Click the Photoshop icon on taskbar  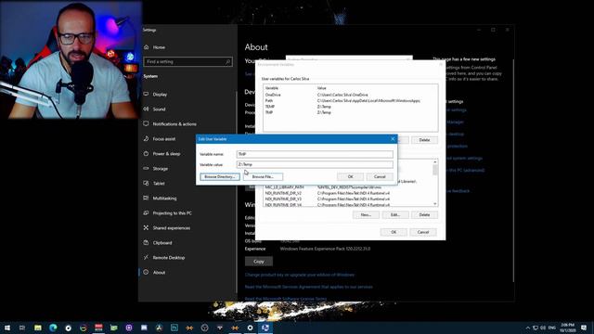point(174,328)
